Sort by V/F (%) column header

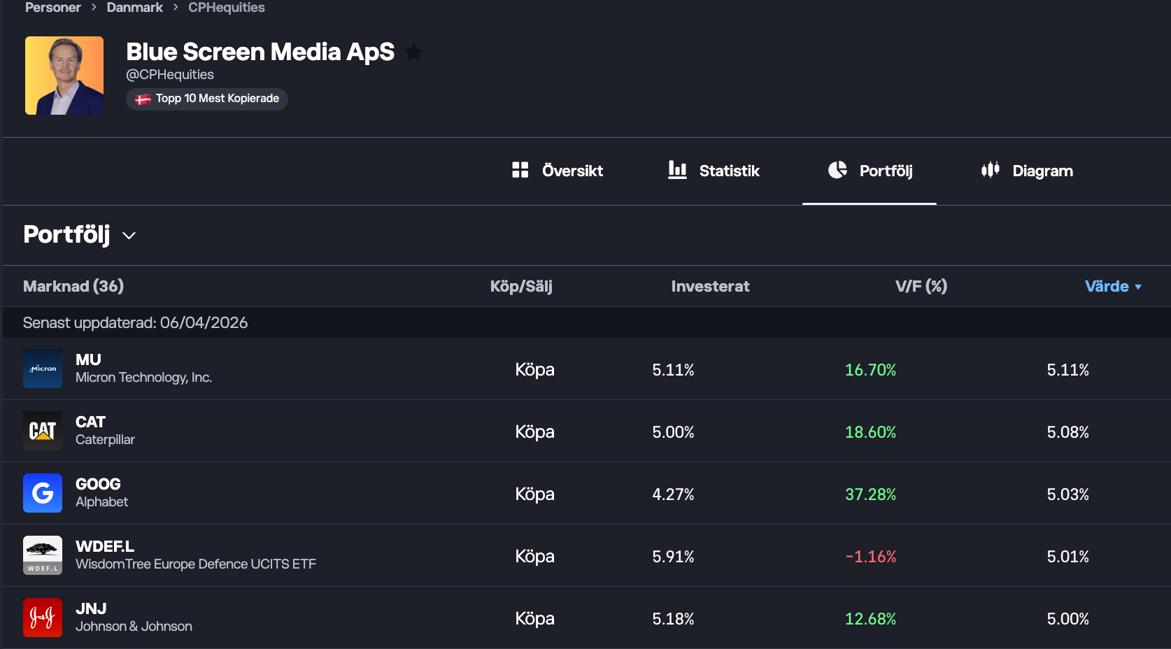tap(921, 286)
